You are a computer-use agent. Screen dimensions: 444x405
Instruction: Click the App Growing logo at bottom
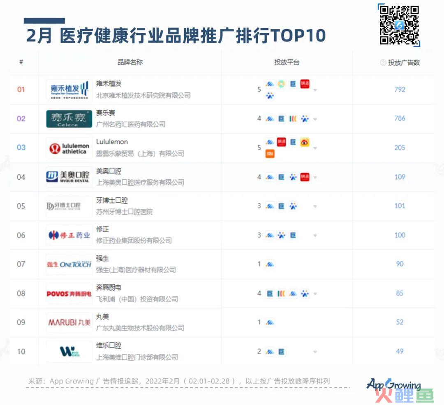coord(394,384)
